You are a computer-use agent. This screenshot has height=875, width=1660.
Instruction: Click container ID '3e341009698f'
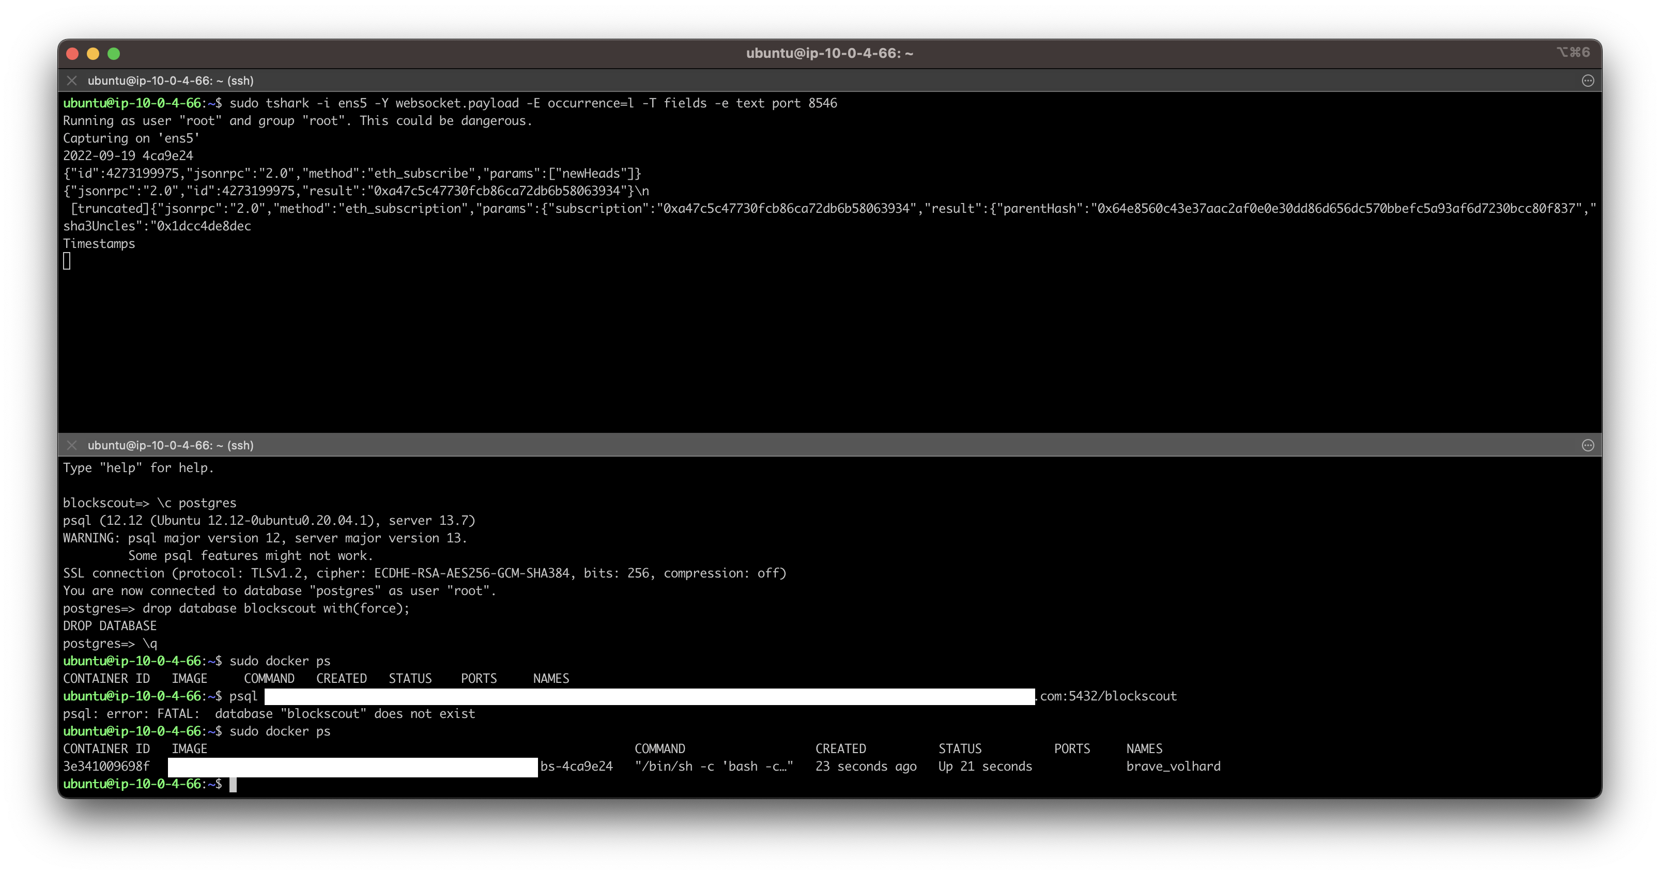tap(105, 766)
